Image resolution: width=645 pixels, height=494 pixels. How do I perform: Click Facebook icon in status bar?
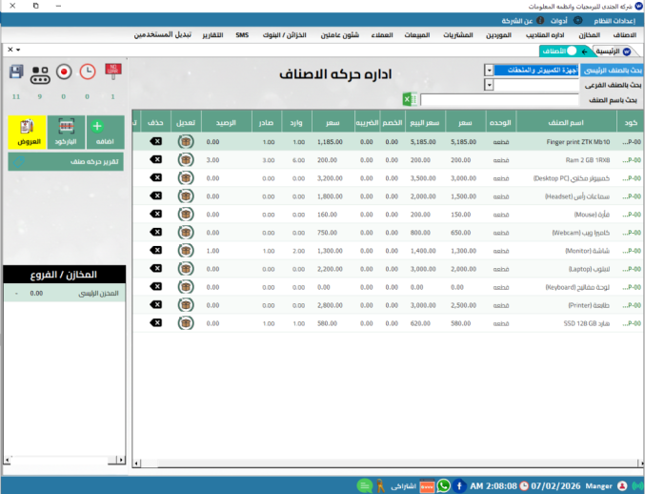(459, 485)
